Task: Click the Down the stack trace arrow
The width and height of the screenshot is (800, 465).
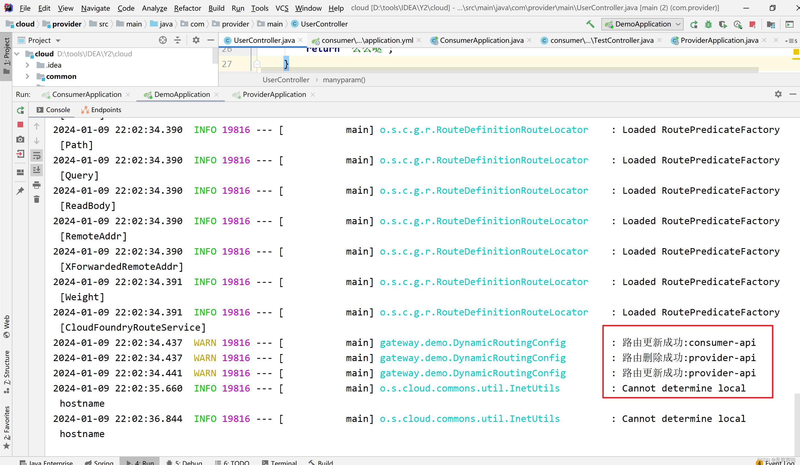Action: [37, 141]
